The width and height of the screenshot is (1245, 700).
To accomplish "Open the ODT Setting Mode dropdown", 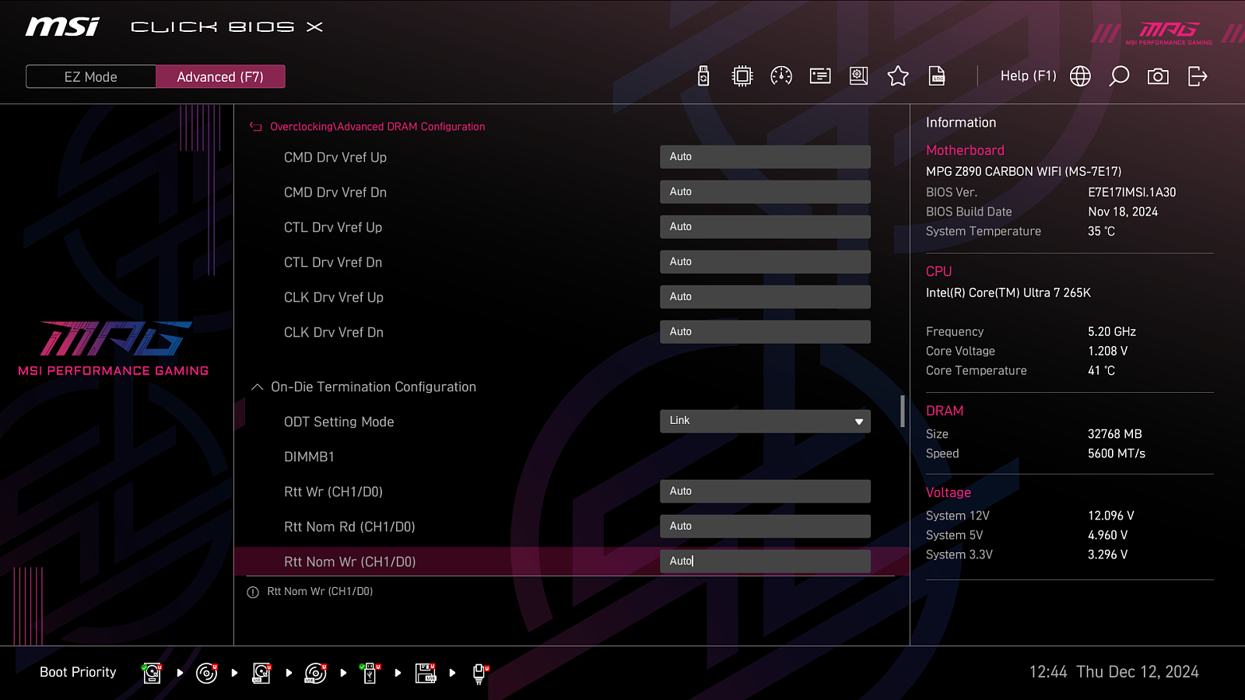I will pyautogui.click(x=765, y=421).
